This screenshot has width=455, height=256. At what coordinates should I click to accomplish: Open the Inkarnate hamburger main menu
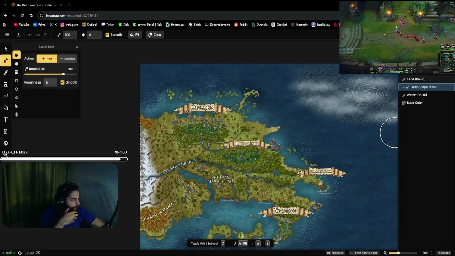point(7,35)
